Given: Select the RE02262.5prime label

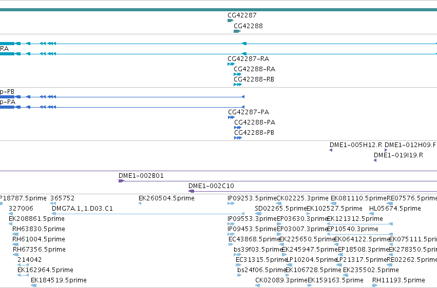Looking at the screenshot, I should (x=412, y=260).
